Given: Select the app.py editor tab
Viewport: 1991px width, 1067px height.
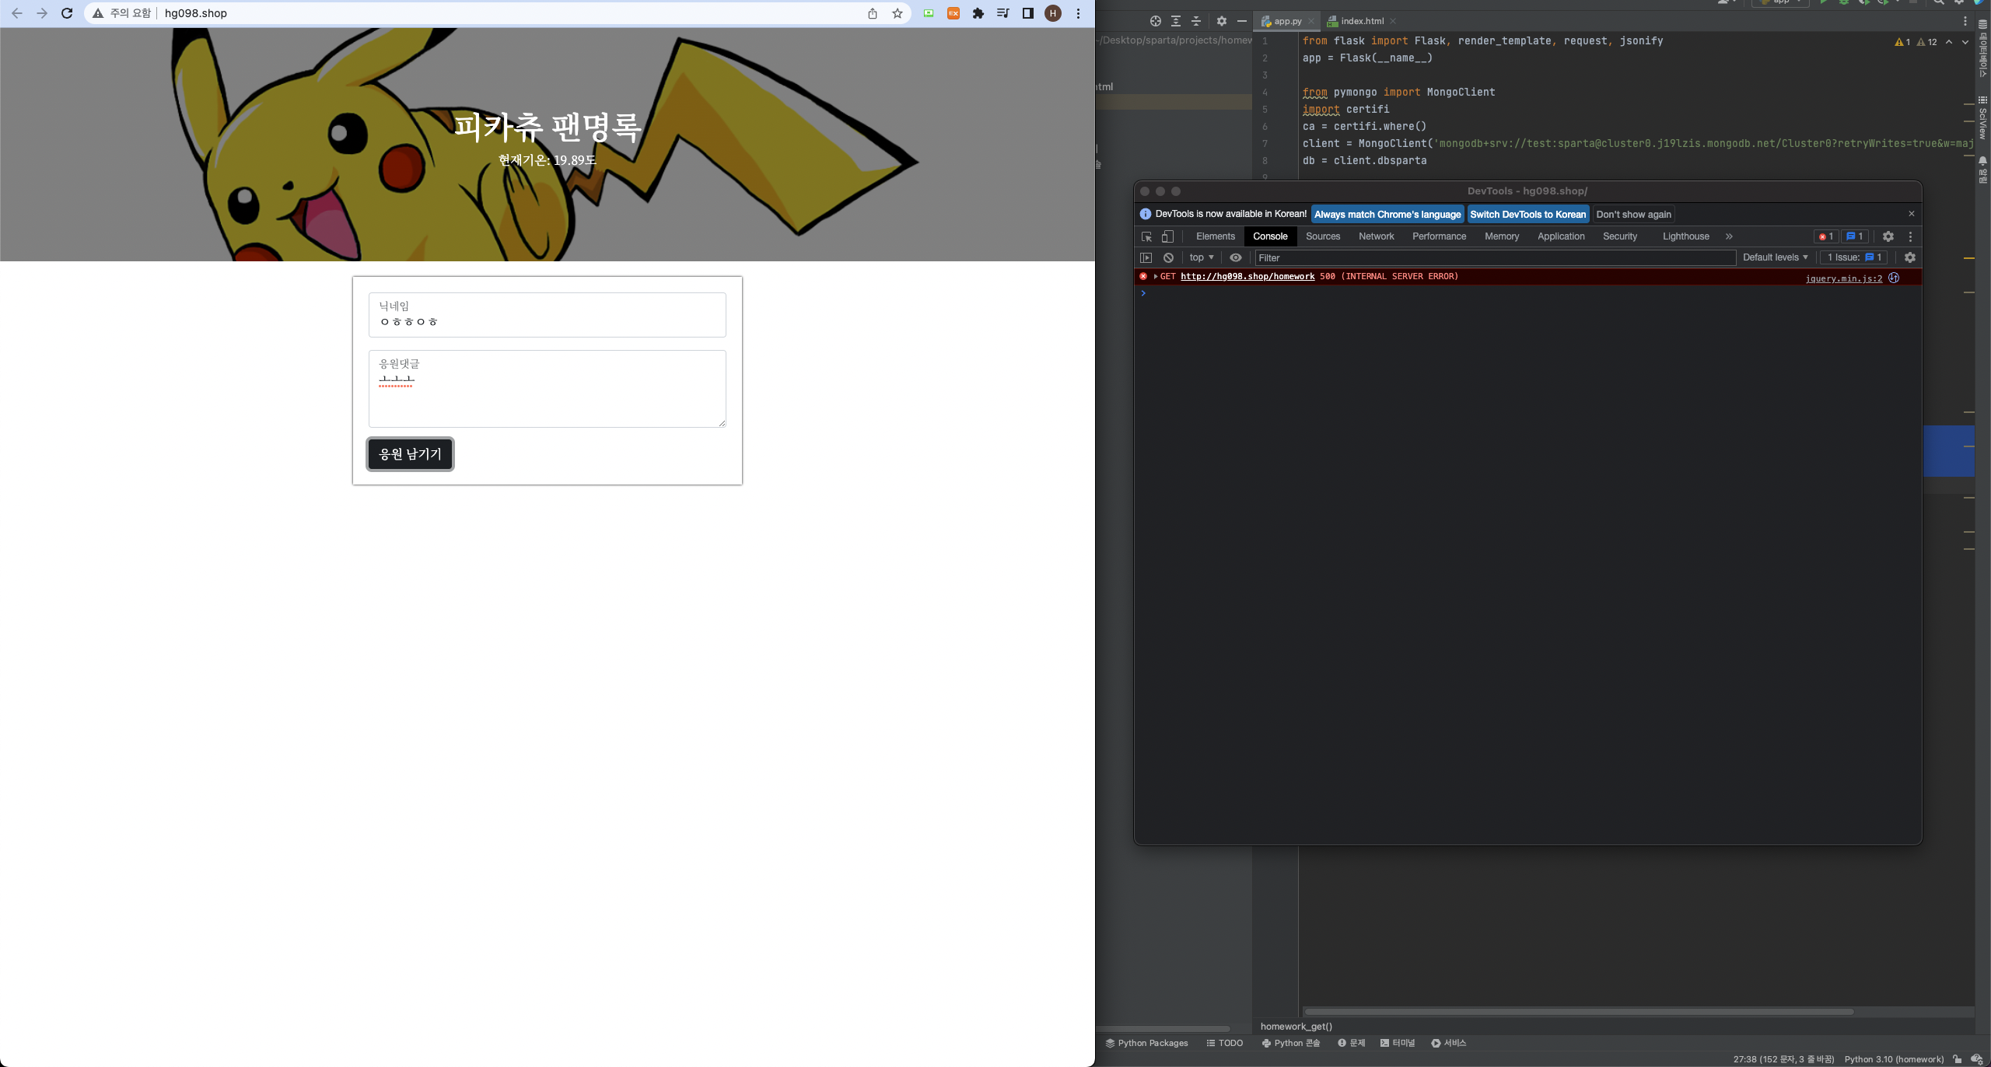Looking at the screenshot, I should pos(1287,21).
